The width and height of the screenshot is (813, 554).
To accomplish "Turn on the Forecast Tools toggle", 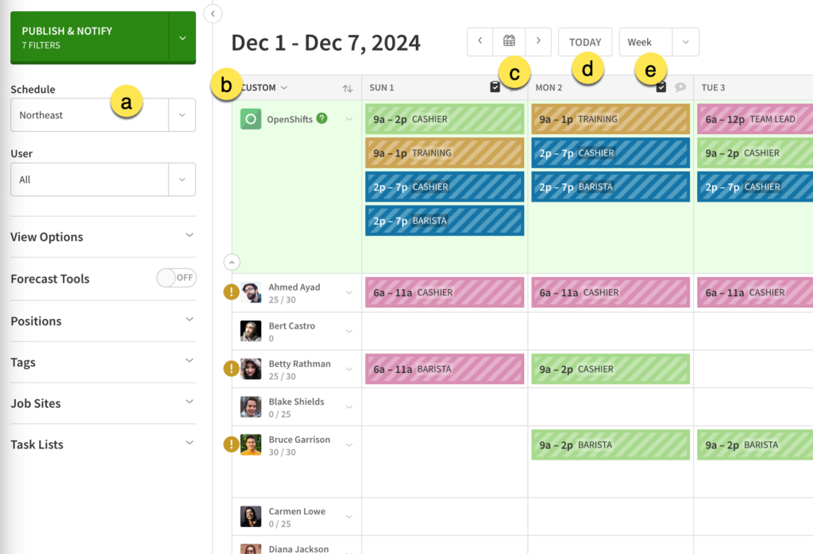I will click(176, 279).
